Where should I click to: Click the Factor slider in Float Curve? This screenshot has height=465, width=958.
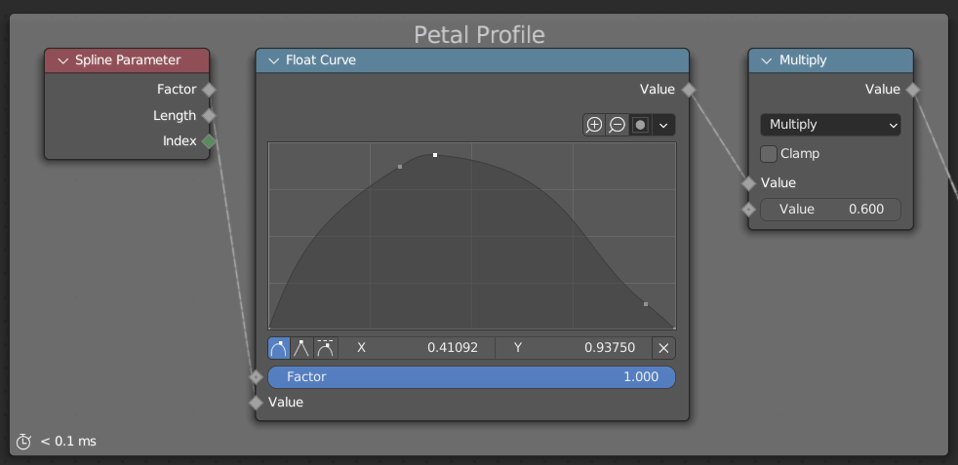(472, 377)
